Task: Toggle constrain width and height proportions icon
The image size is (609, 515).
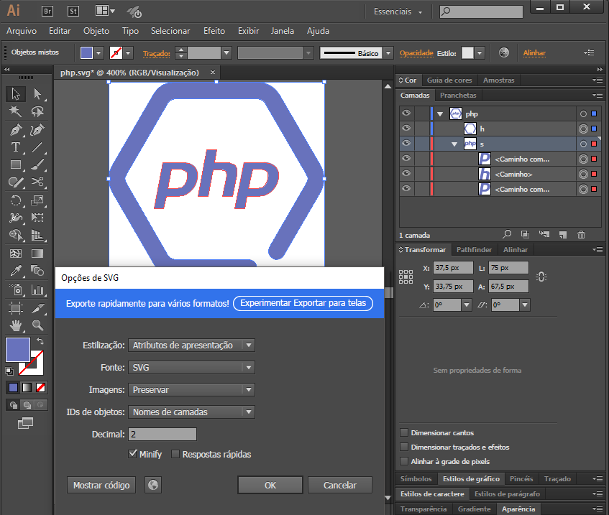Action: (x=541, y=277)
